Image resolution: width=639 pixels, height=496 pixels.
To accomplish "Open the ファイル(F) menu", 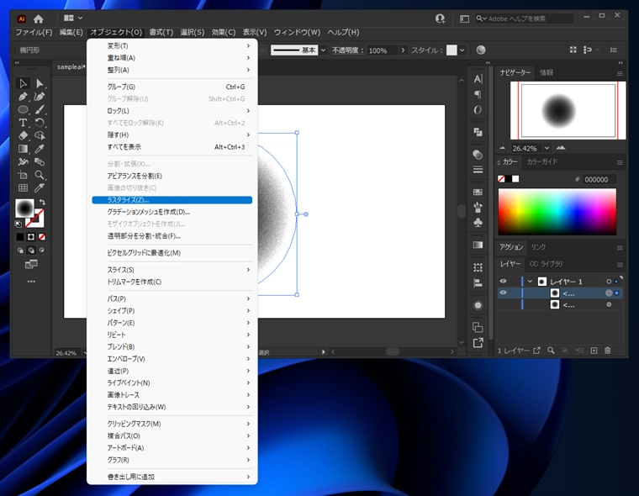I will [34, 32].
